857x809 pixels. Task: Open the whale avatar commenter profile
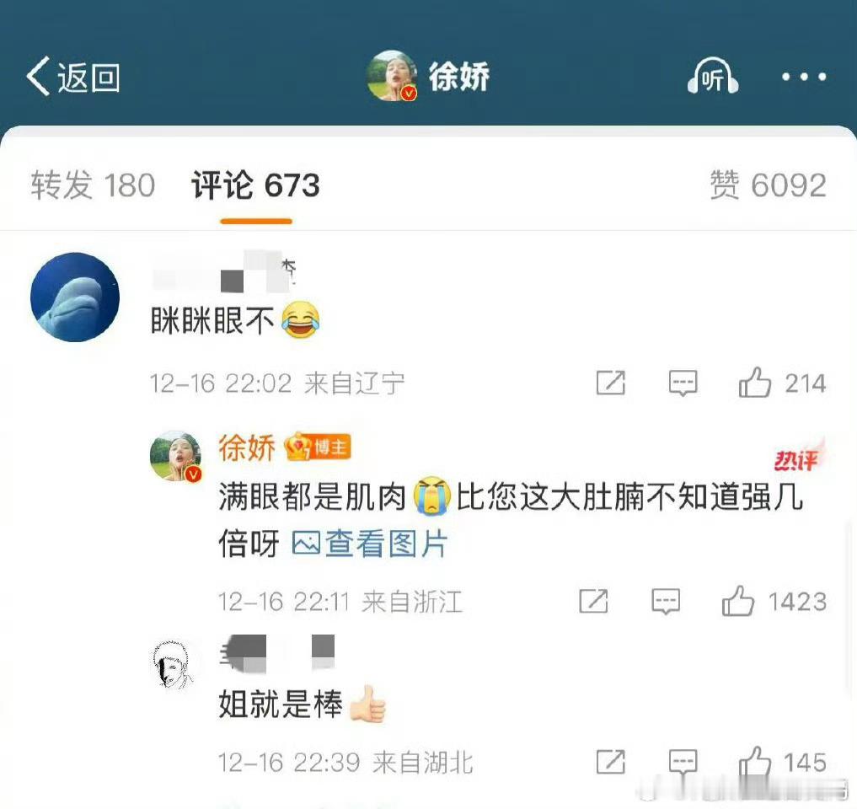tap(75, 297)
